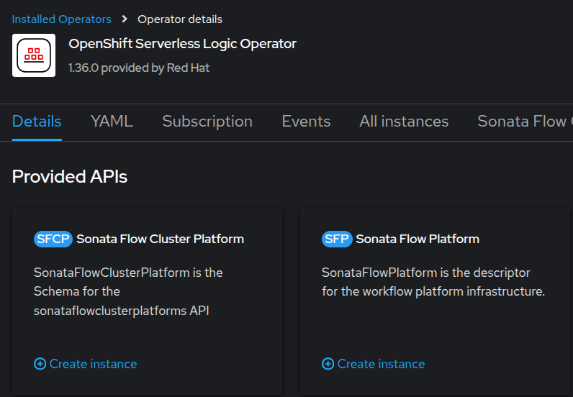Open the Subscription tab
Viewport: 573px width, 397px height.
[207, 122]
